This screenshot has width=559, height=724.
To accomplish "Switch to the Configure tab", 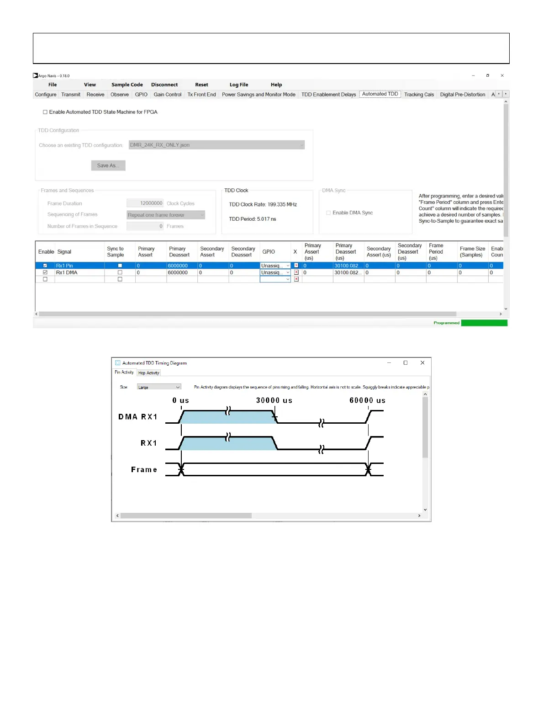I will tap(46, 95).
